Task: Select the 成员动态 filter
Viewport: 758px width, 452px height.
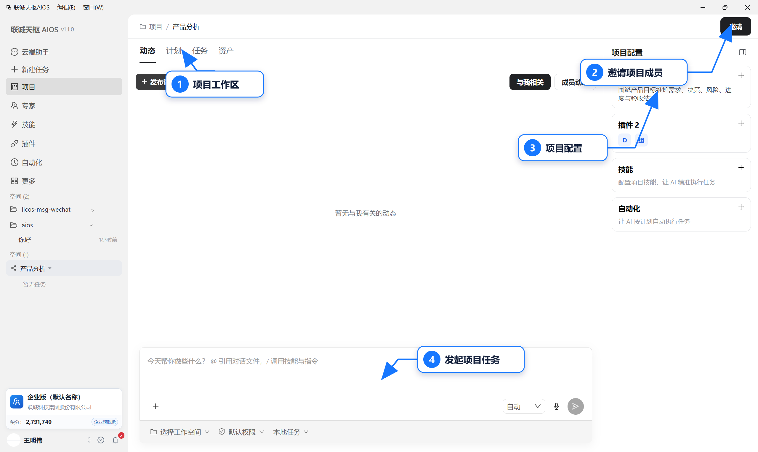Action: pyautogui.click(x=575, y=82)
